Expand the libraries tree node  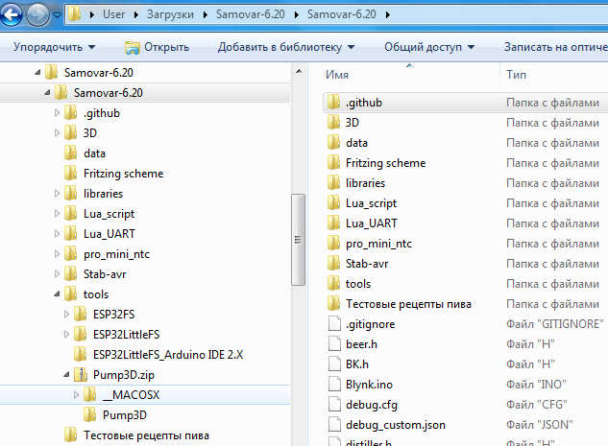tap(57, 193)
